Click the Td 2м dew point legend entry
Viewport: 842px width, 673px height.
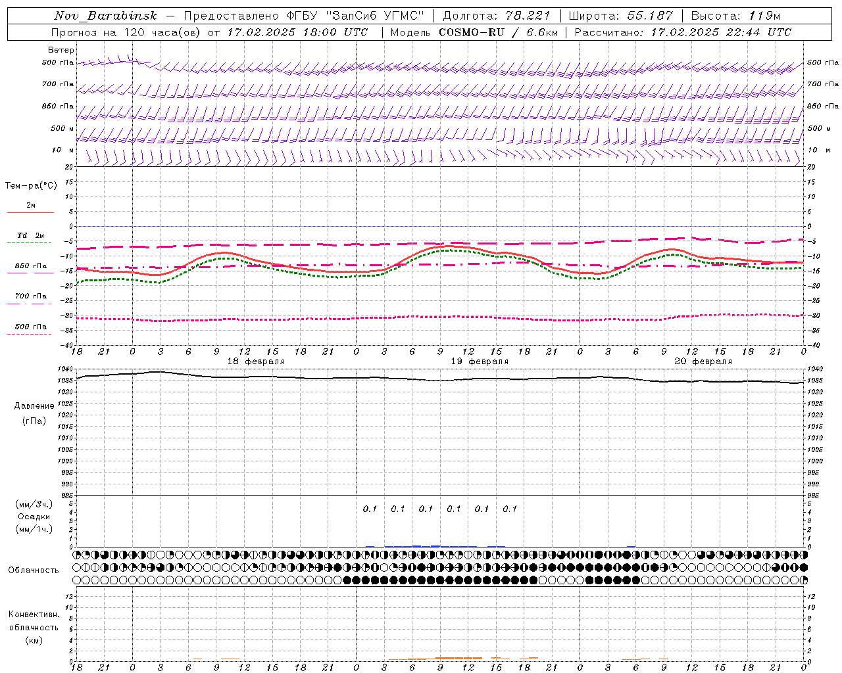click(x=31, y=235)
